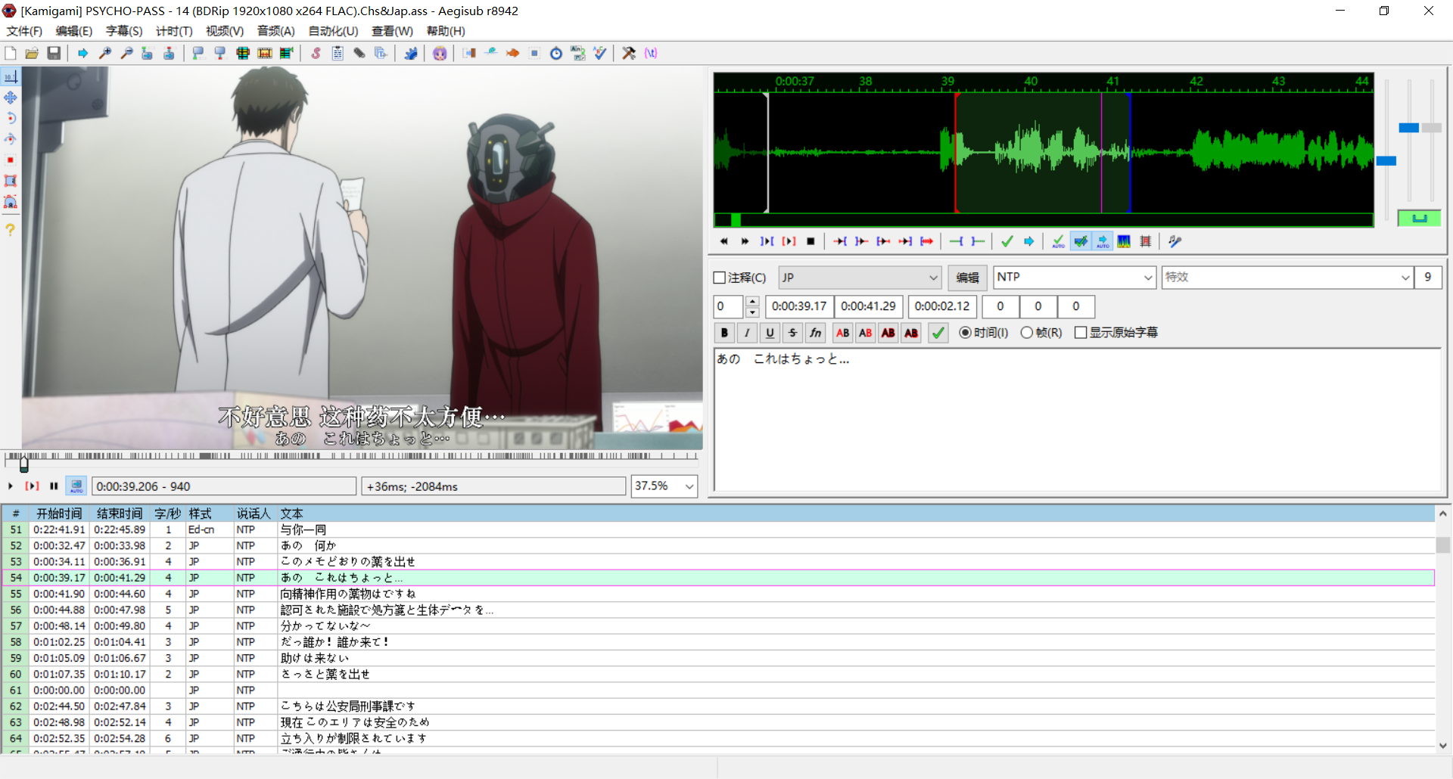Open the Translation Assistant icon
This screenshot has height=779, width=1453.
coord(578,53)
